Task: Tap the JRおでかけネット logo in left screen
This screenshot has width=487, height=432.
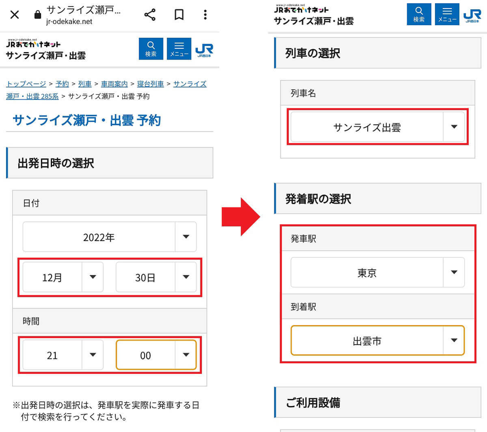Action: [34, 43]
